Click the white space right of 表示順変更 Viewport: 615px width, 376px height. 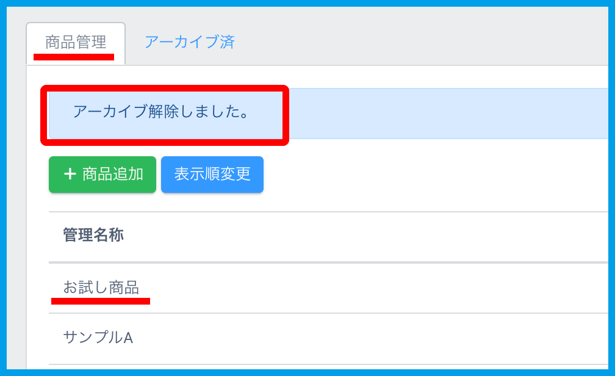[427, 175]
